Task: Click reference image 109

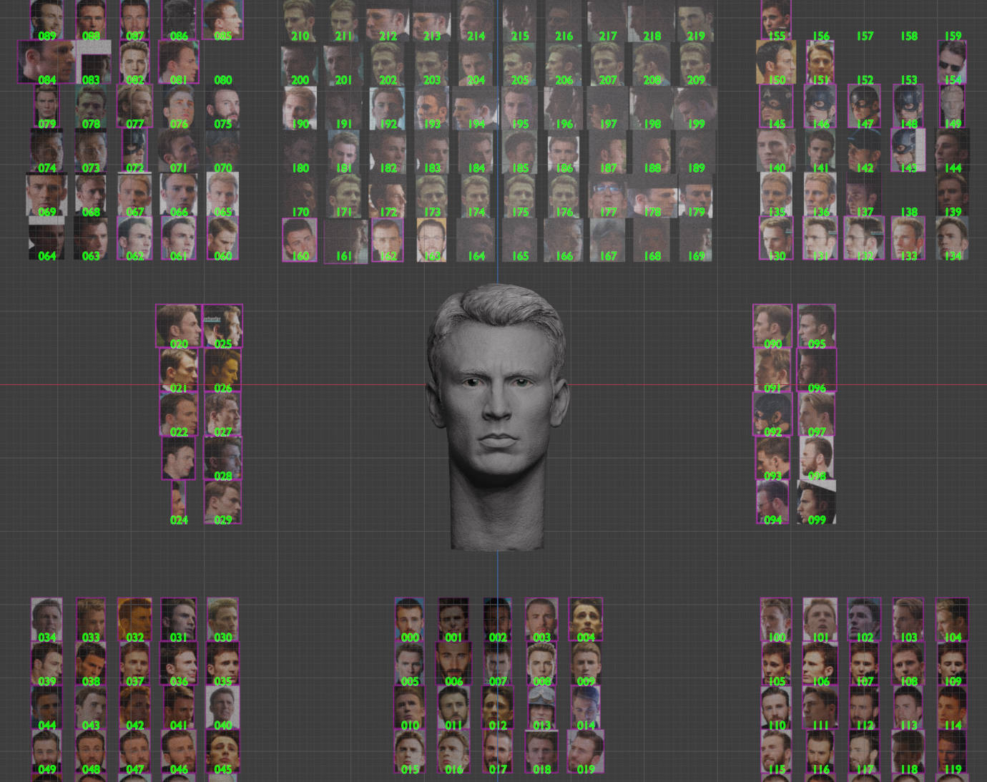Action: (x=952, y=663)
